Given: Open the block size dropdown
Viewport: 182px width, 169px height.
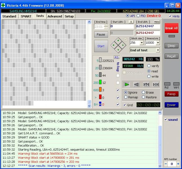Looking at the screenshot, I should (x=142, y=43).
